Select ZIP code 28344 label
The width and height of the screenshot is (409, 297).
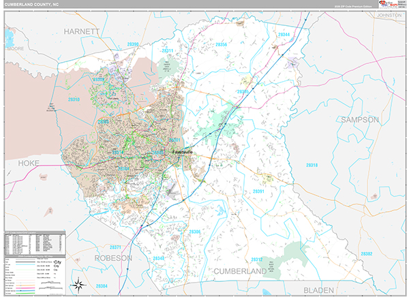coord(284,34)
